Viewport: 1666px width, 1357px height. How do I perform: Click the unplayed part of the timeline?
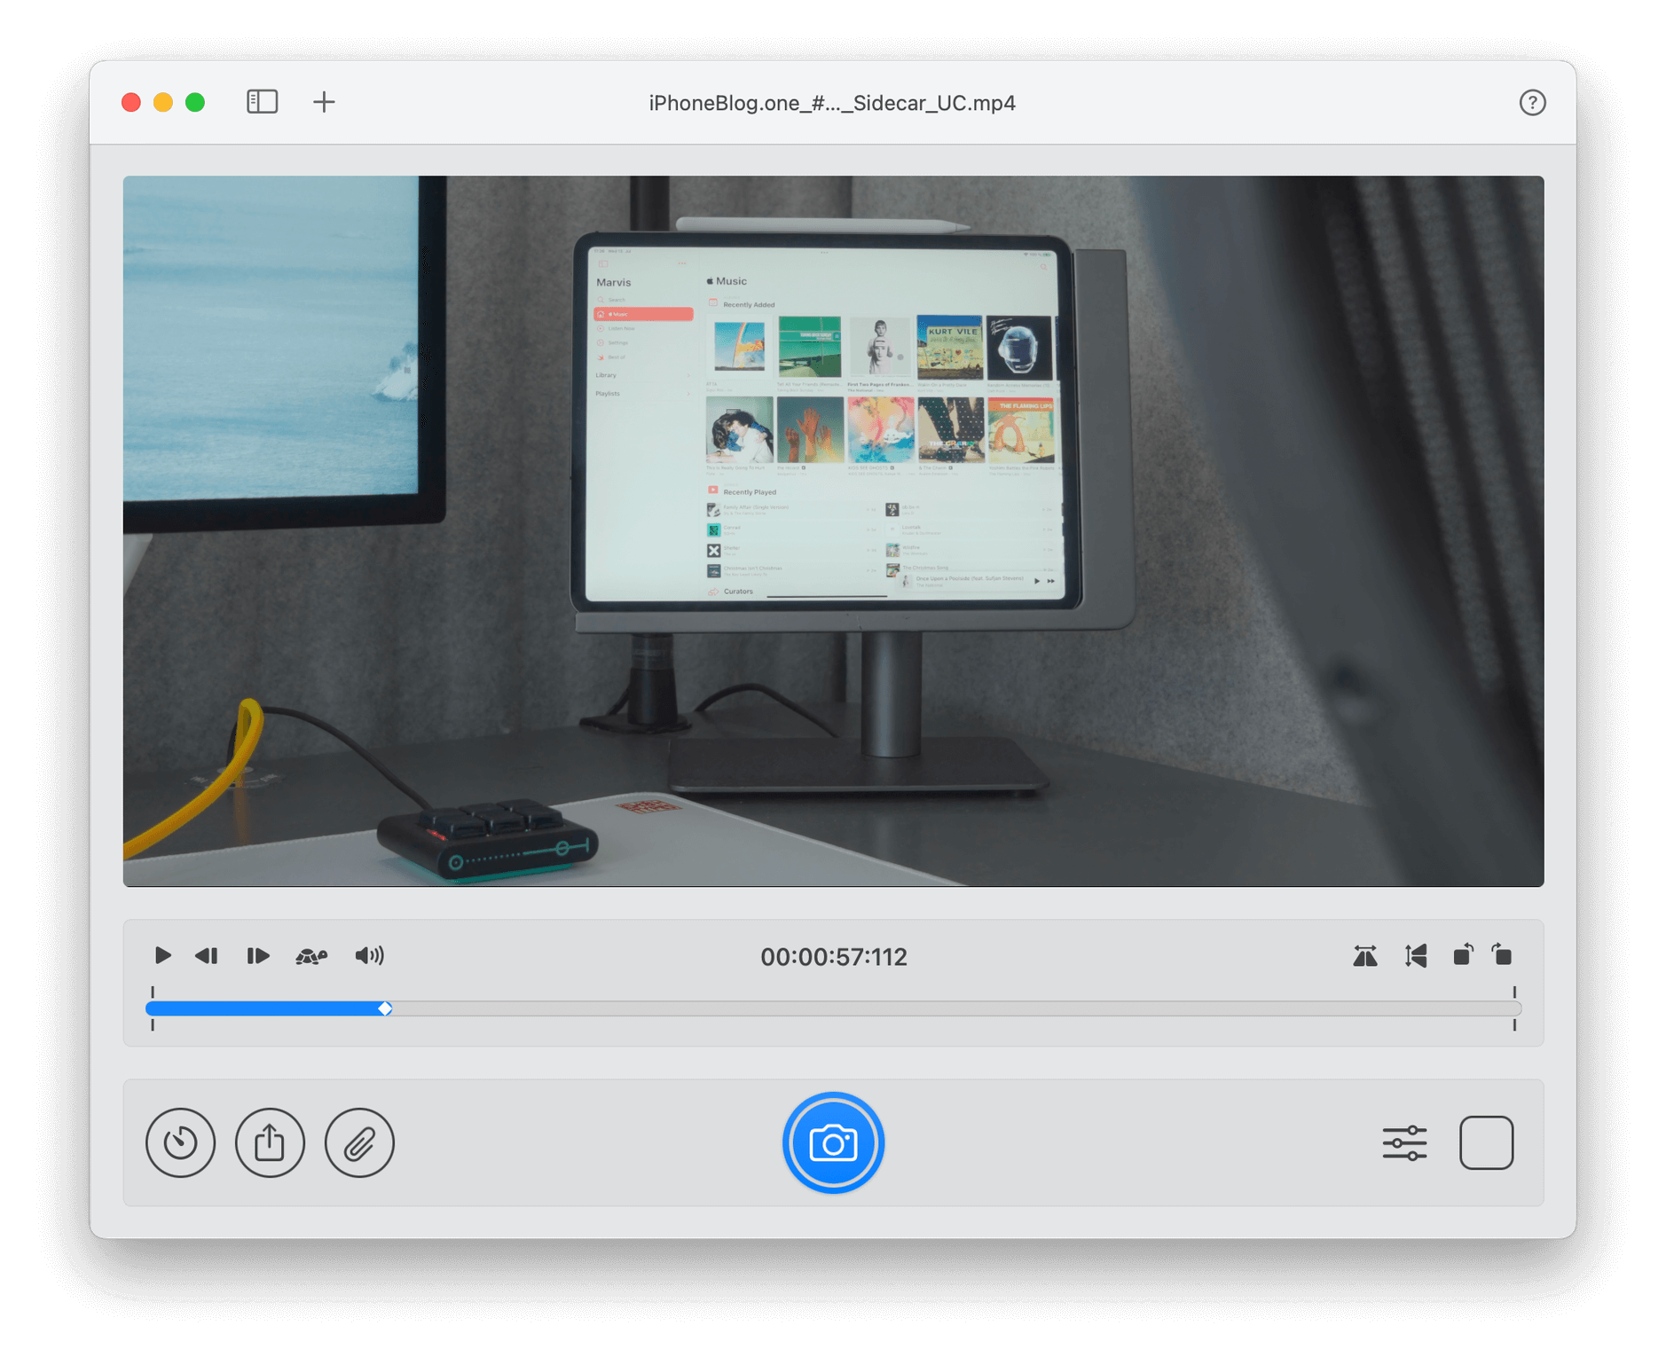point(956,1008)
